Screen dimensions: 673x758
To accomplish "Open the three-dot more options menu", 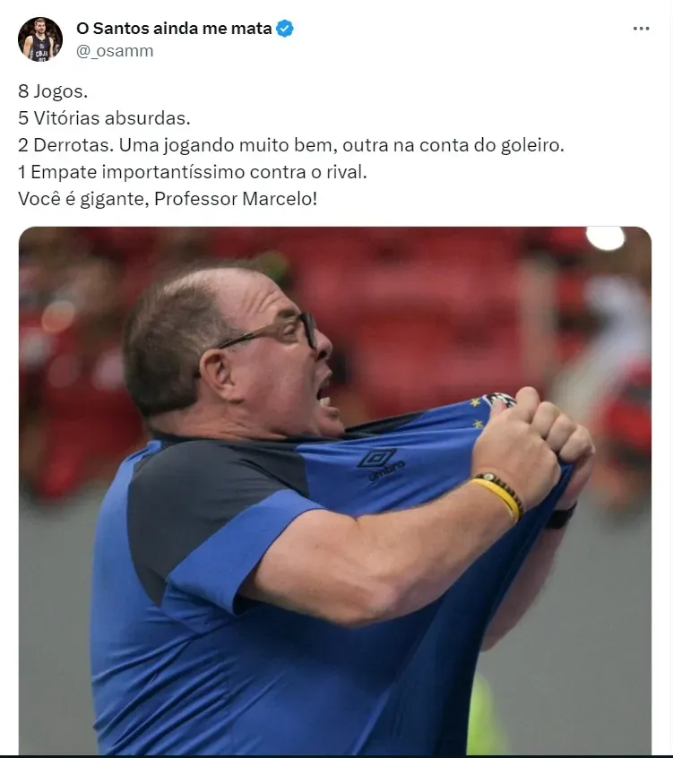I will (x=641, y=29).
